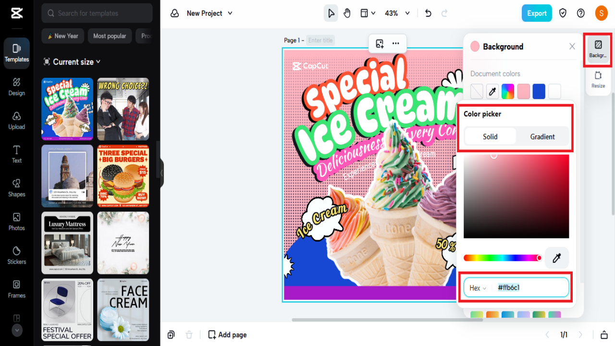
Task: Select the Wrong Choice template thumbnail
Action: tap(123, 109)
